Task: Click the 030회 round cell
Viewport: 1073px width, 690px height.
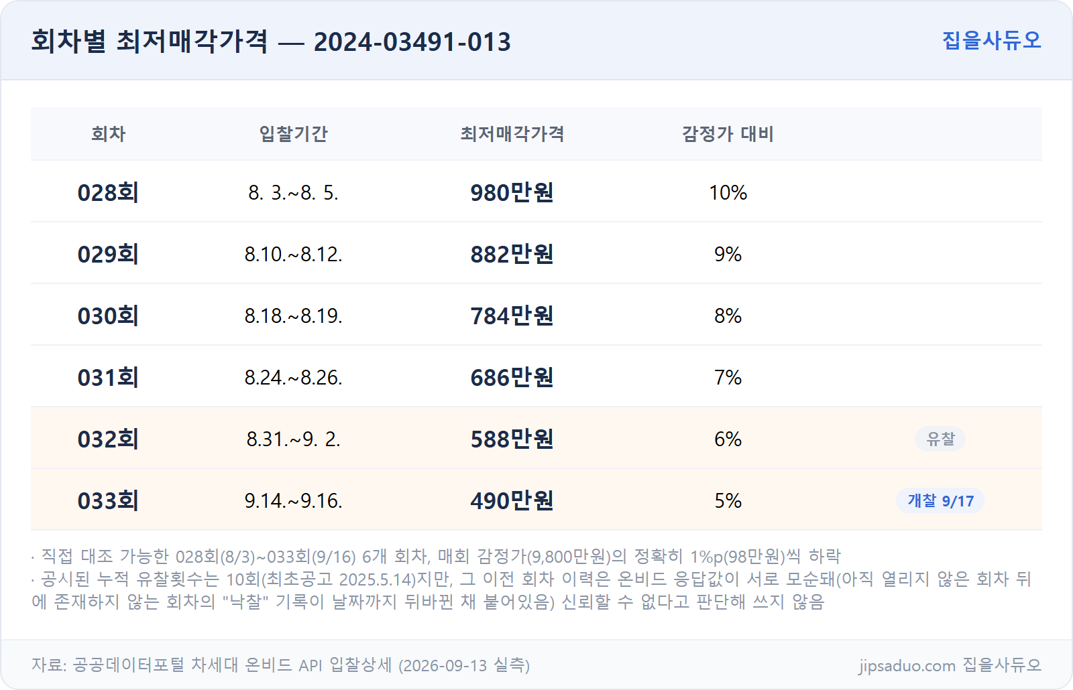Action: point(109,316)
